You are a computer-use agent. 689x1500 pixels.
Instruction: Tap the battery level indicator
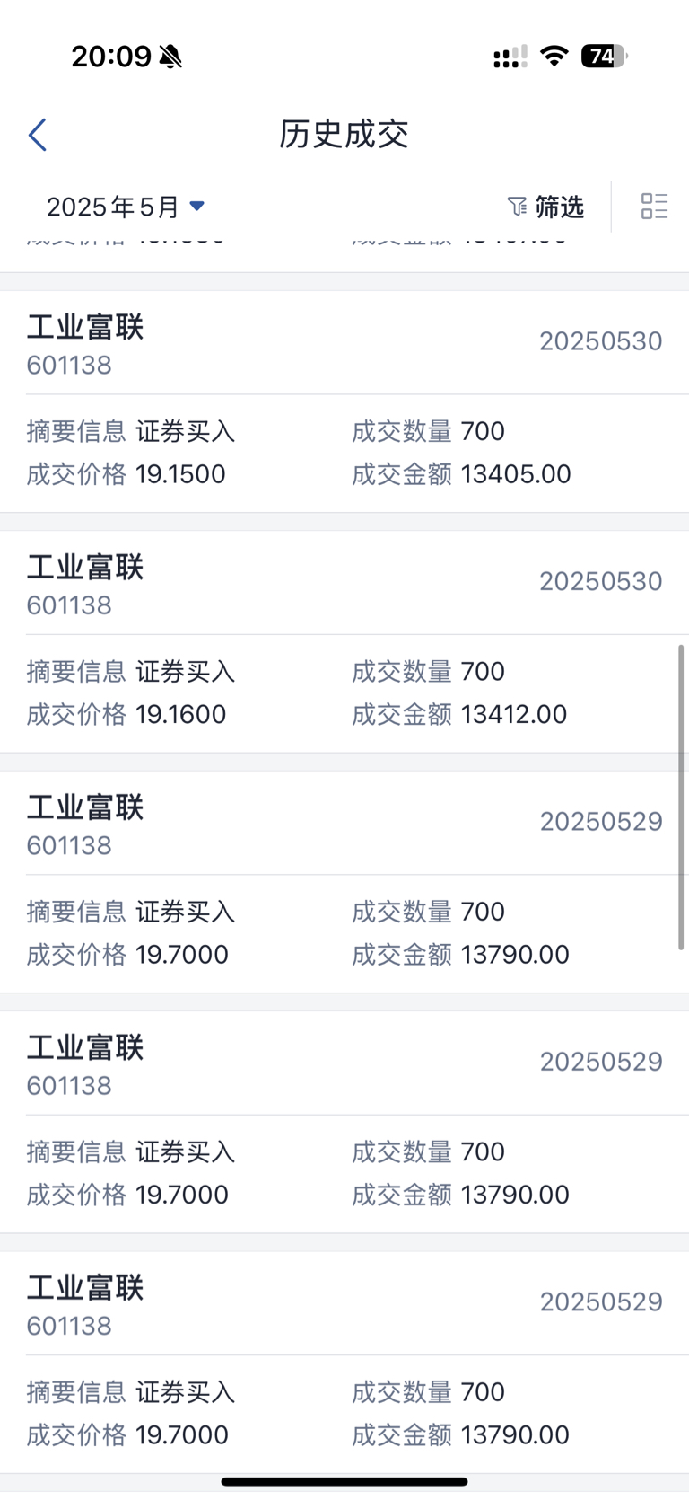point(604,57)
